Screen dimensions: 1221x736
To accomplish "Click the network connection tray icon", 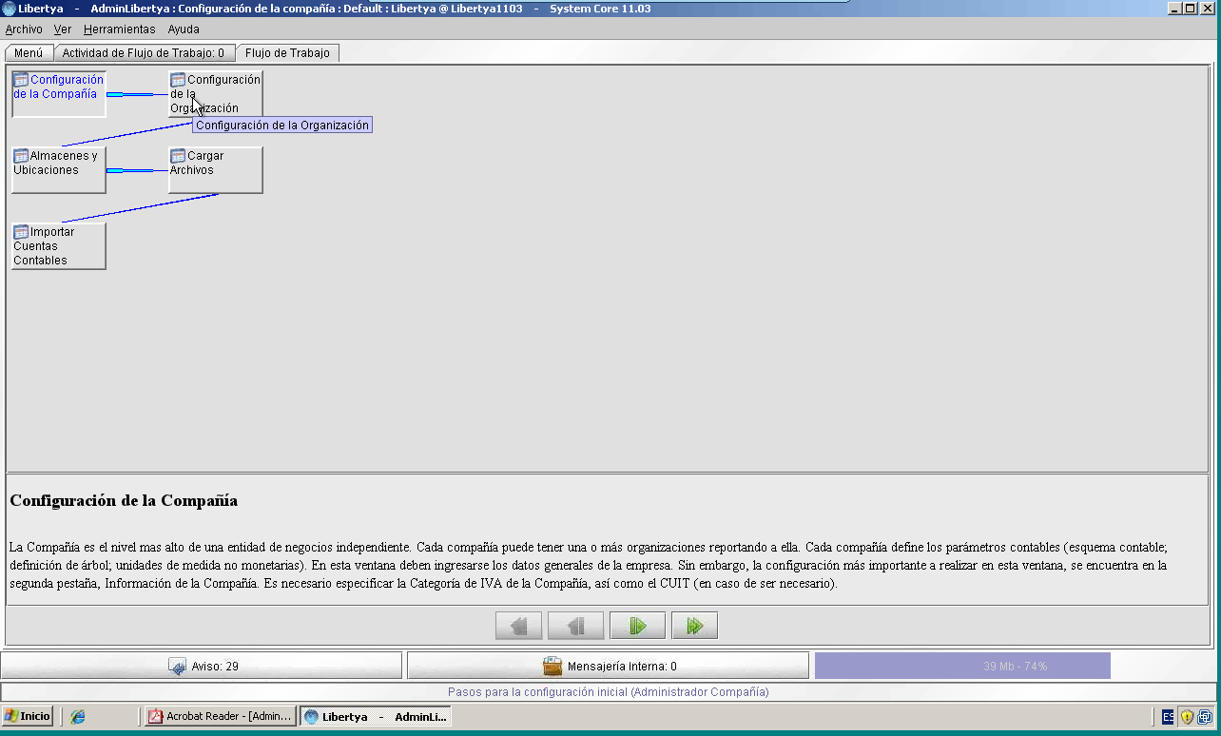I will click(x=1205, y=717).
